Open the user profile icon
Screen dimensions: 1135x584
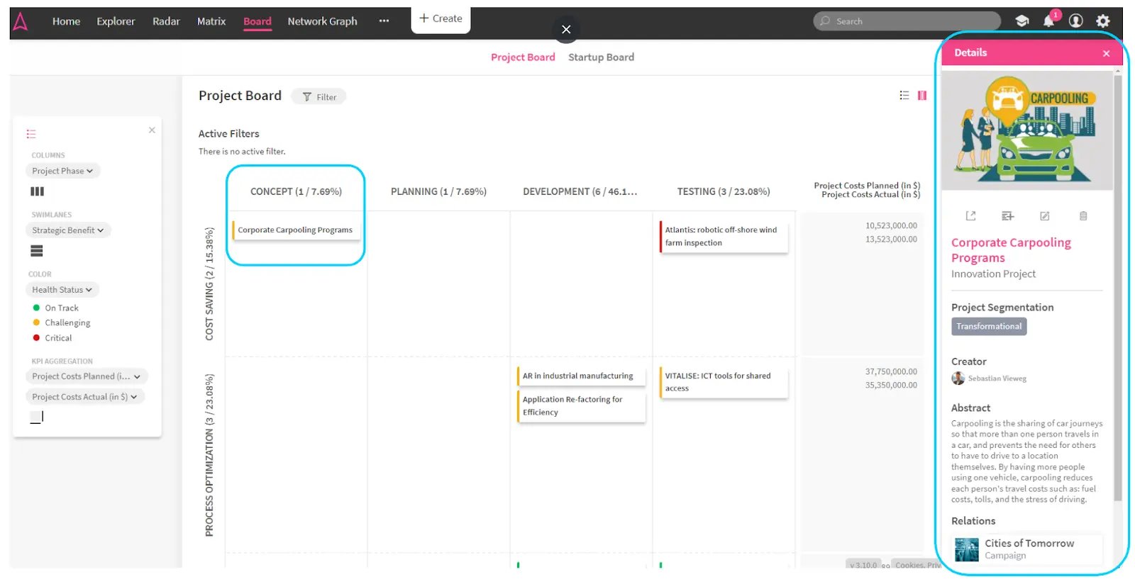coord(1075,21)
